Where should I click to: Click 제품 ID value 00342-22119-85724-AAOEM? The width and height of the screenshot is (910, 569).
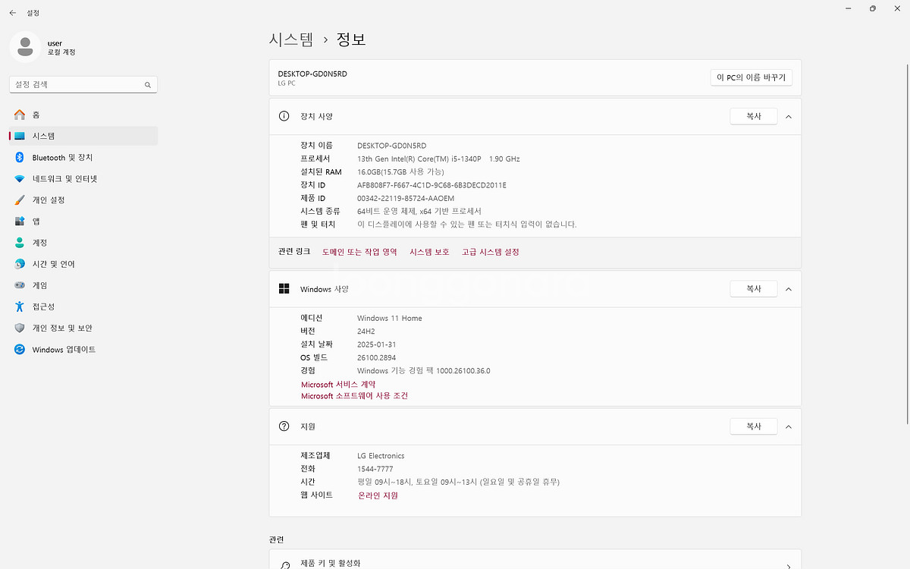406,198
